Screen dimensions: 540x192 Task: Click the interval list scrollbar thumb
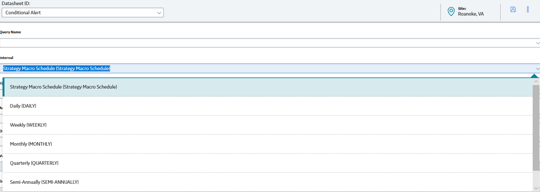tap(536, 127)
